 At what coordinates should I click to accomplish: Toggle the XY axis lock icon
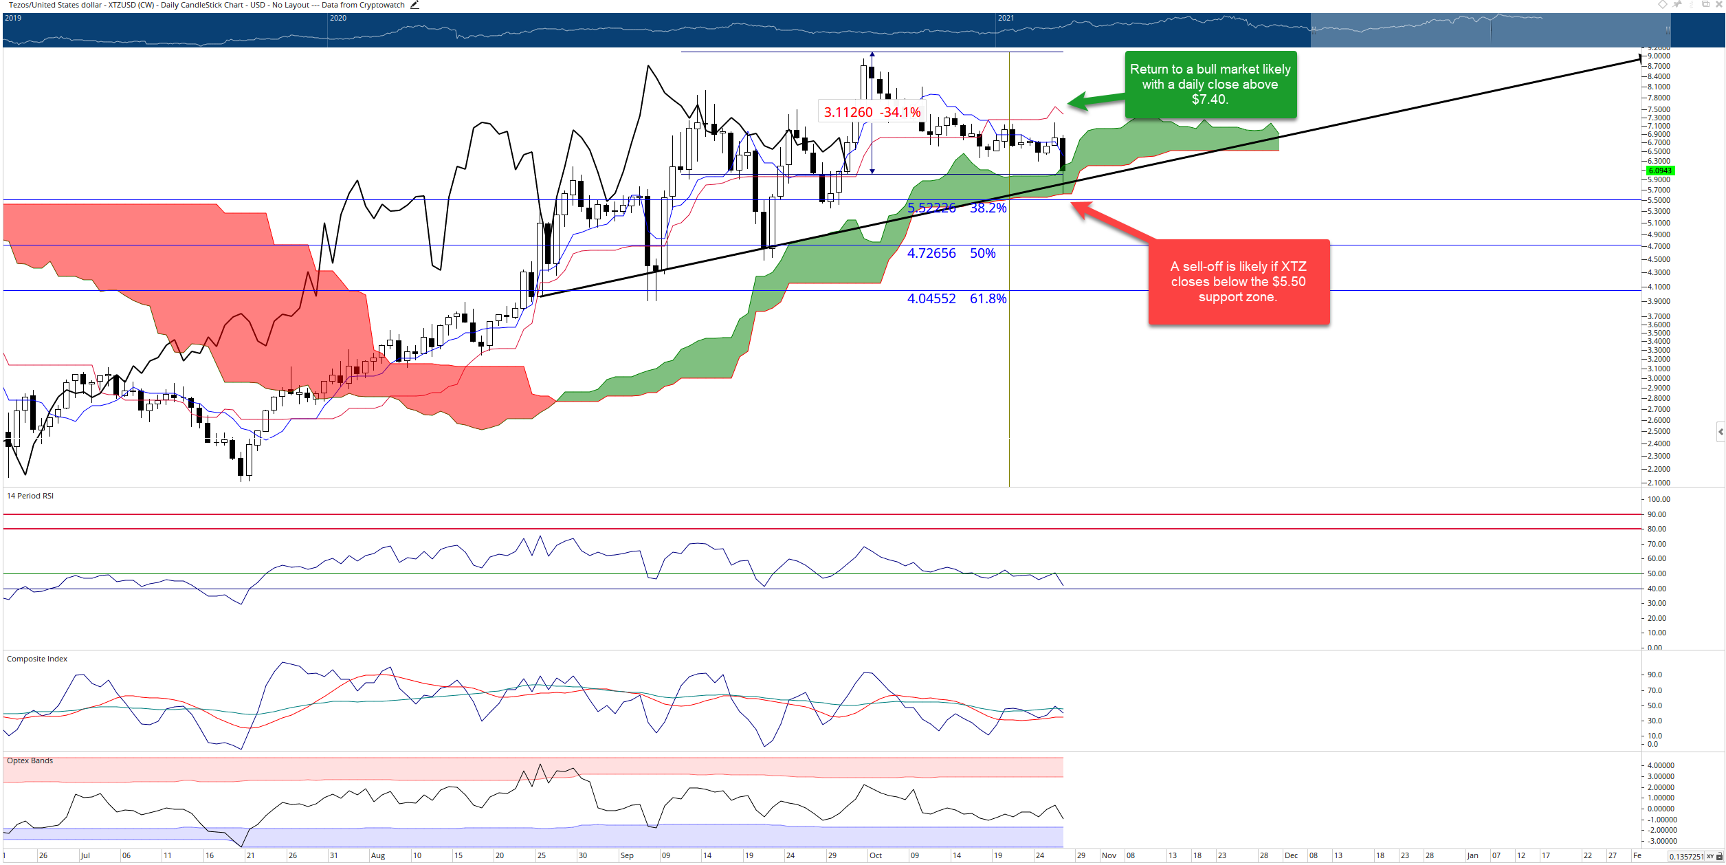pyautogui.click(x=1719, y=856)
